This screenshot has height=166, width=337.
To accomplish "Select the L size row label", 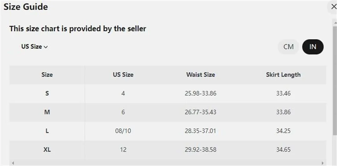I will (x=47, y=131).
